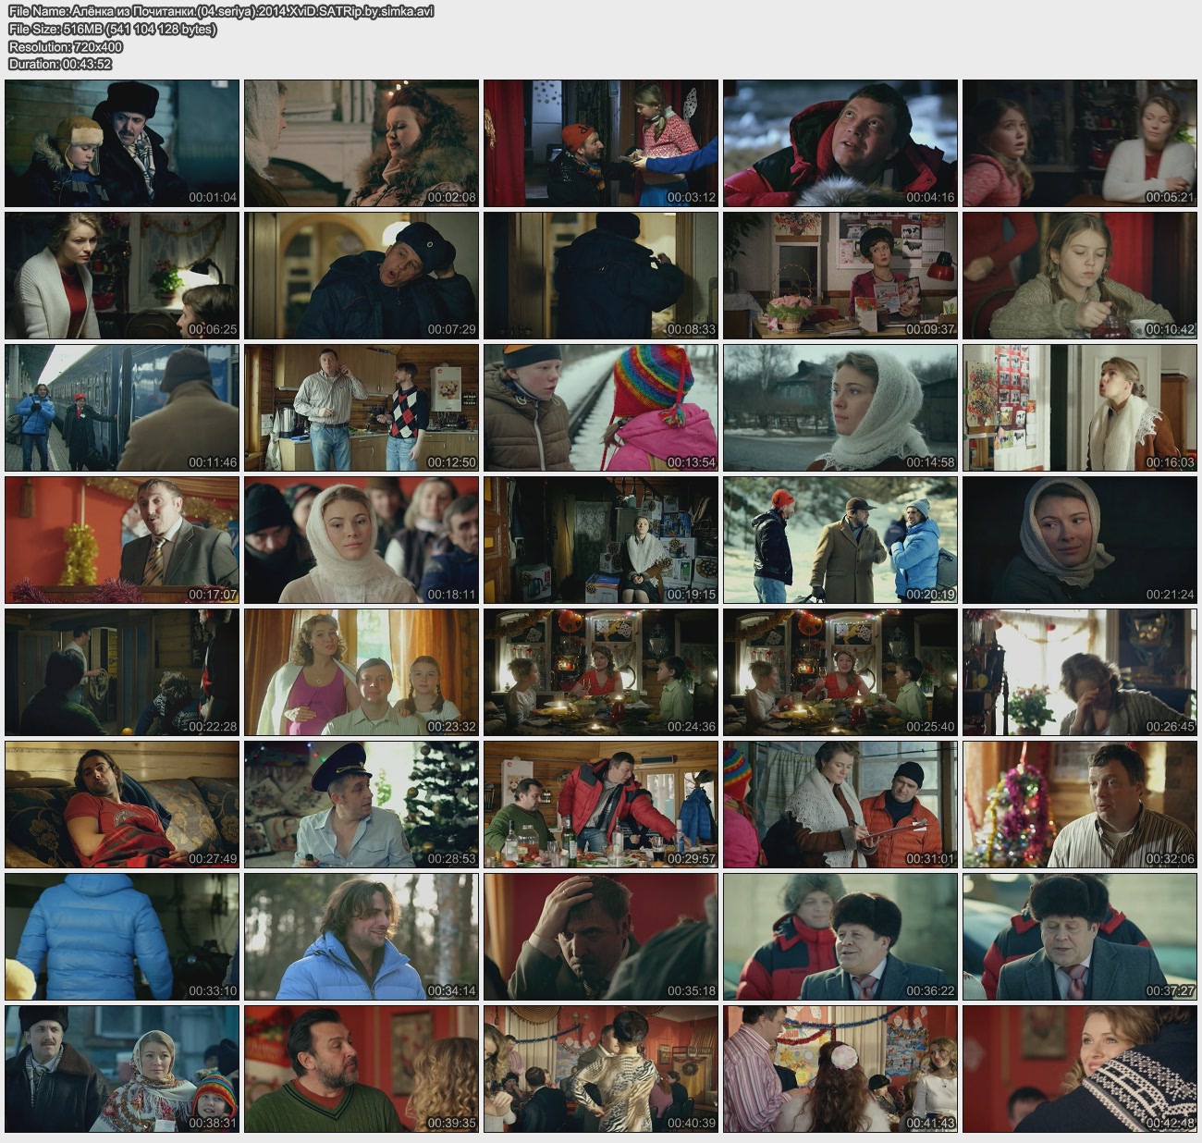
Task: Click the Duration 00:43:52 text
Action: pyautogui.click(x=60, y=64)
